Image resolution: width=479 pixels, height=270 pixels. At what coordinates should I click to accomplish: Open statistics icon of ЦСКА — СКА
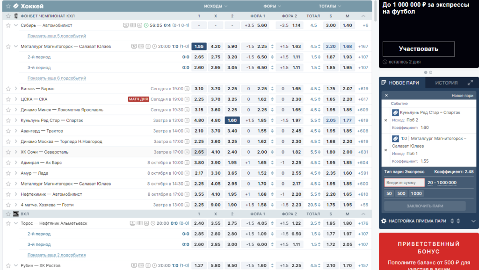(187, 99)
